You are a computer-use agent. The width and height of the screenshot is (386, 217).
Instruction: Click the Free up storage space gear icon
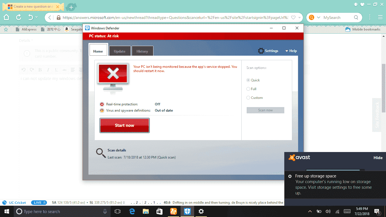click(x=290, y=176)
